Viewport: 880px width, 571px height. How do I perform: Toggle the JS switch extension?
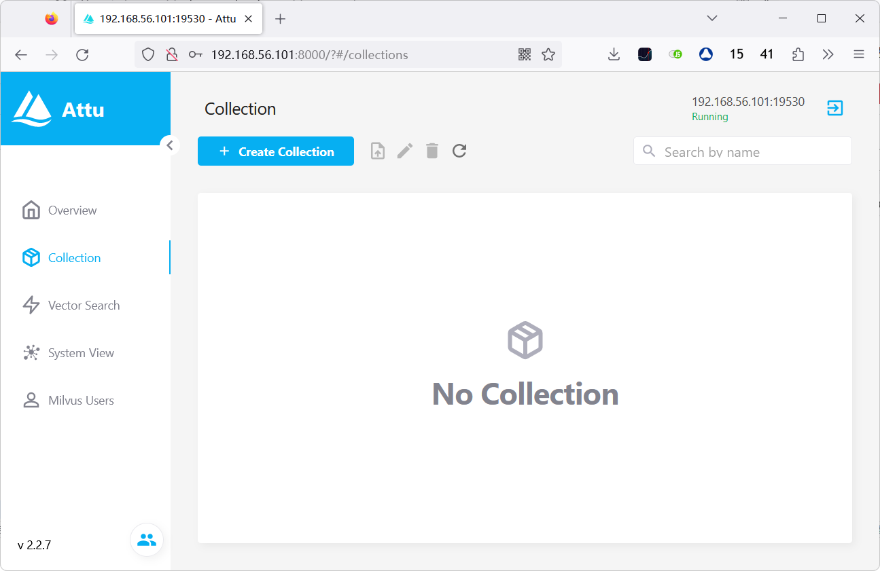point(675,55)
